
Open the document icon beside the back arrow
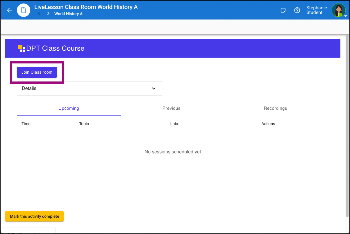click(x=23, y=10)
